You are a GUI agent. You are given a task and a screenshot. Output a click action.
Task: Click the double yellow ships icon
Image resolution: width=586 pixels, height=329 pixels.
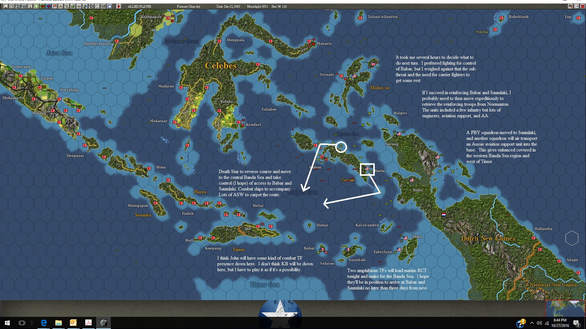tap(67, 6)
